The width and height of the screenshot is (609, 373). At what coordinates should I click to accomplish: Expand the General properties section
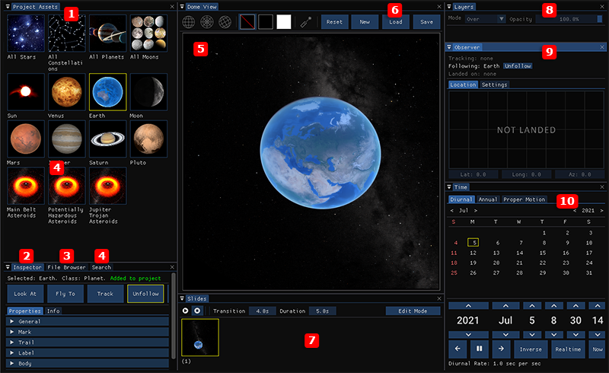(x=88, y=321)
